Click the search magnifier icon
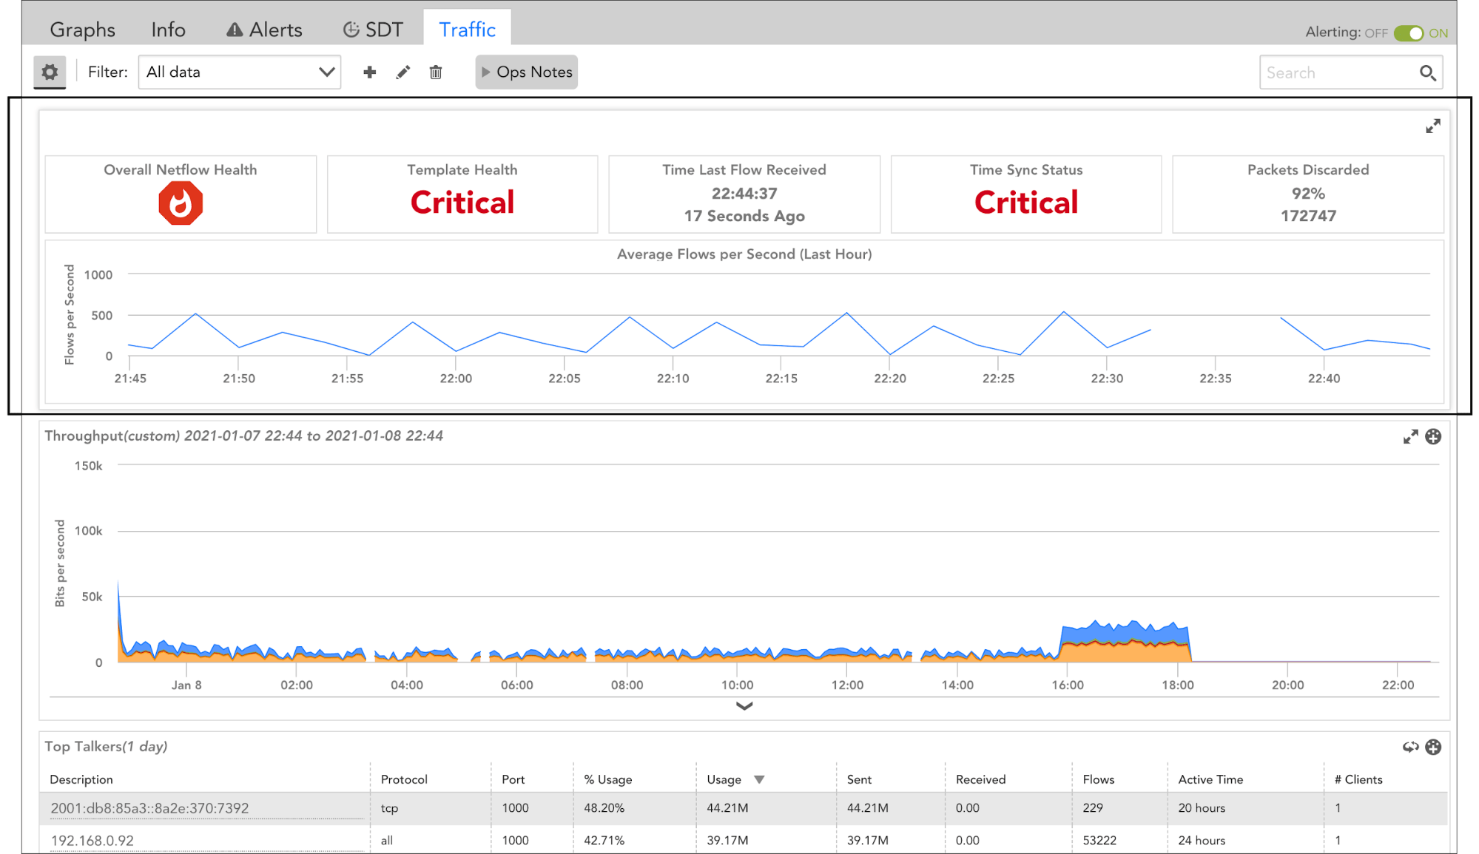The image size is (1479, 854). point(1427,73)
